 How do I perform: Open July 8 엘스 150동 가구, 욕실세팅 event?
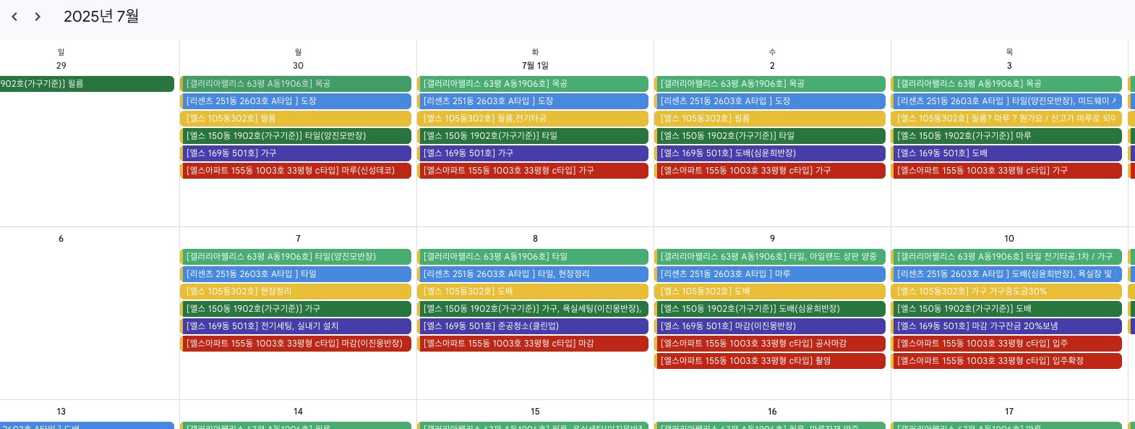[533, 309]
